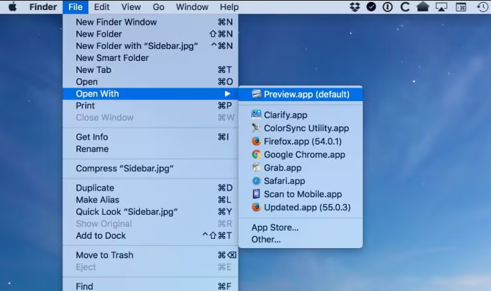491x291 pixels.
Task: Choose App Store… in submenu
Action: coord(301,227)
